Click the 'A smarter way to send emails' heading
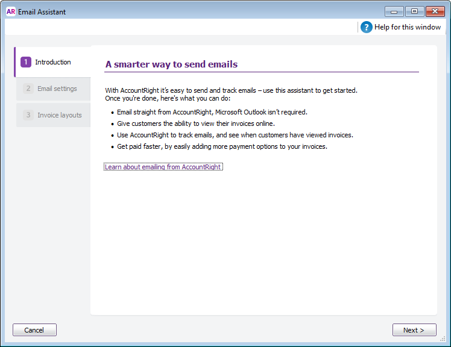Screen dimensions: 451x347 coord(171,64)
